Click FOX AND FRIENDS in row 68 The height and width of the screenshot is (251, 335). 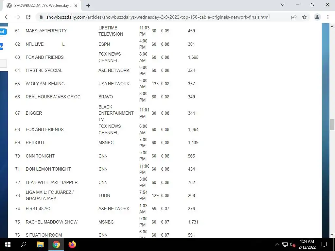(44, 129)
